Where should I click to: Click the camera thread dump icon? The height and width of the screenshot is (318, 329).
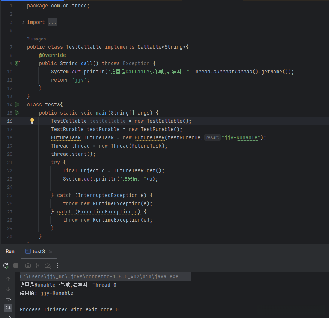[x=28, y=266]
